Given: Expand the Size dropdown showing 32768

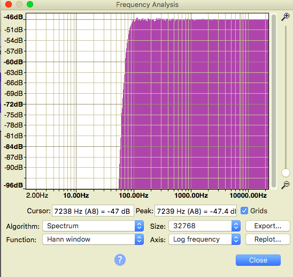Looking at the screenshot, I should 204,226.
